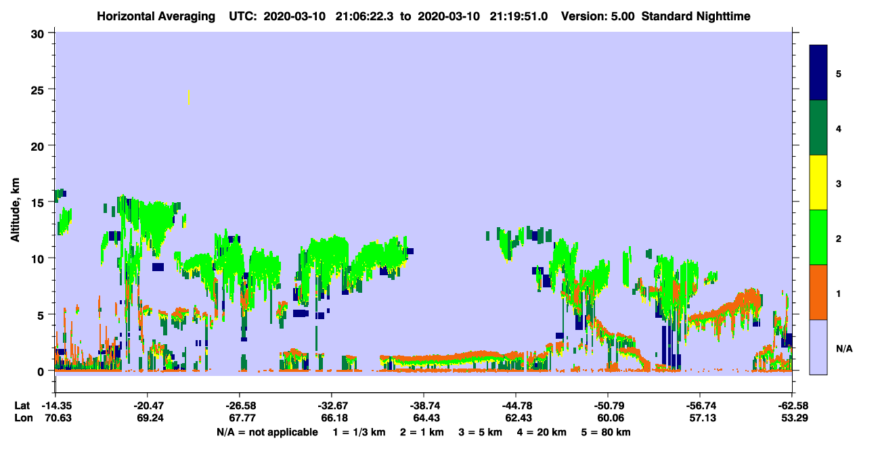The height and width of the screenshot is (451, 880).
Task: Click the bright green colorbar segment labeled 2
Action: 818,237
